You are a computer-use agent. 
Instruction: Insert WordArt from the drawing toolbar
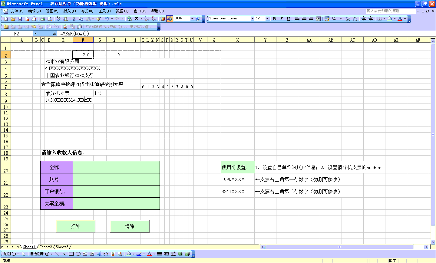[x=99, y=254]
